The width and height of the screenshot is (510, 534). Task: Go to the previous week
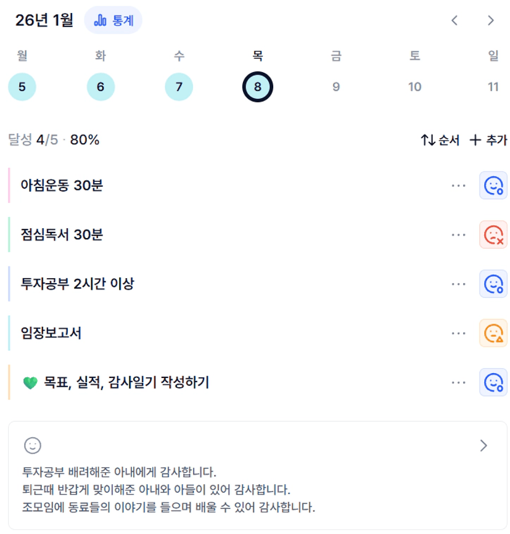pos(454,20)
